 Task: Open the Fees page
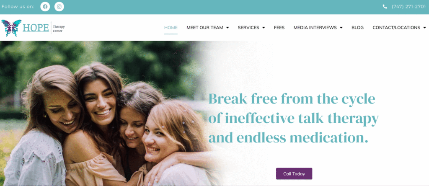tap(279, 28)
